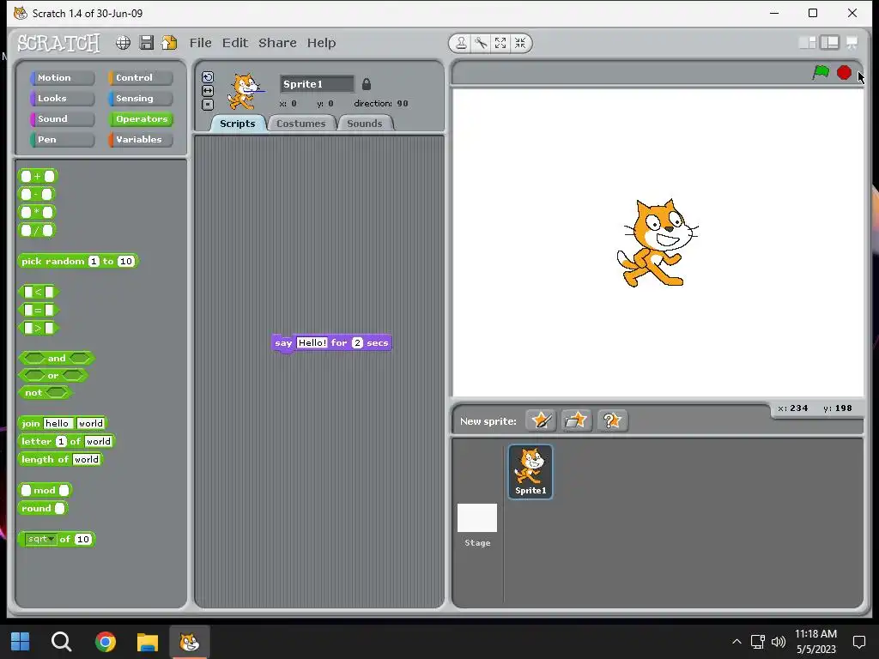Click the letter of world block

tap(66, 442)
